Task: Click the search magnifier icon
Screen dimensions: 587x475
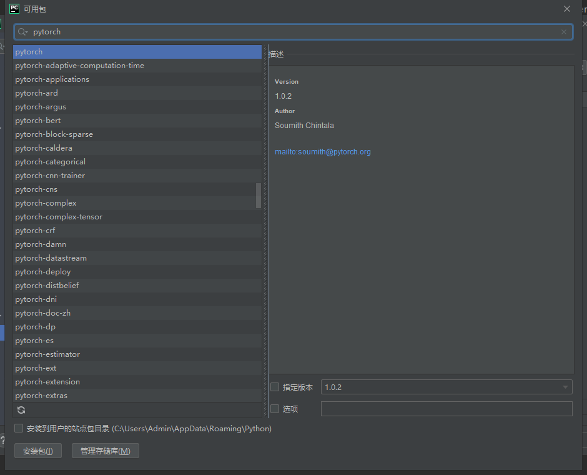Action: pyautogui.click(x=22, y=32)
